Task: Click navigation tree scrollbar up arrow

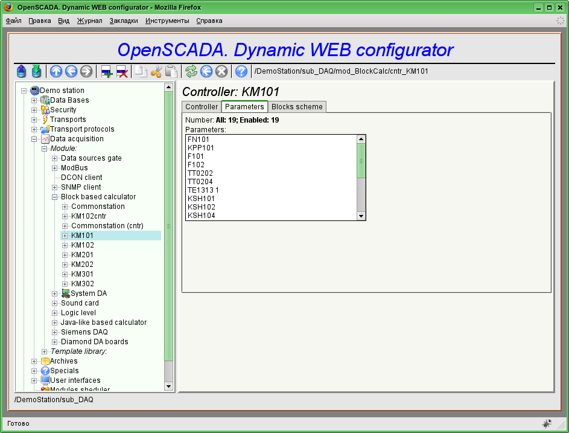Action: tap(168, 87)
